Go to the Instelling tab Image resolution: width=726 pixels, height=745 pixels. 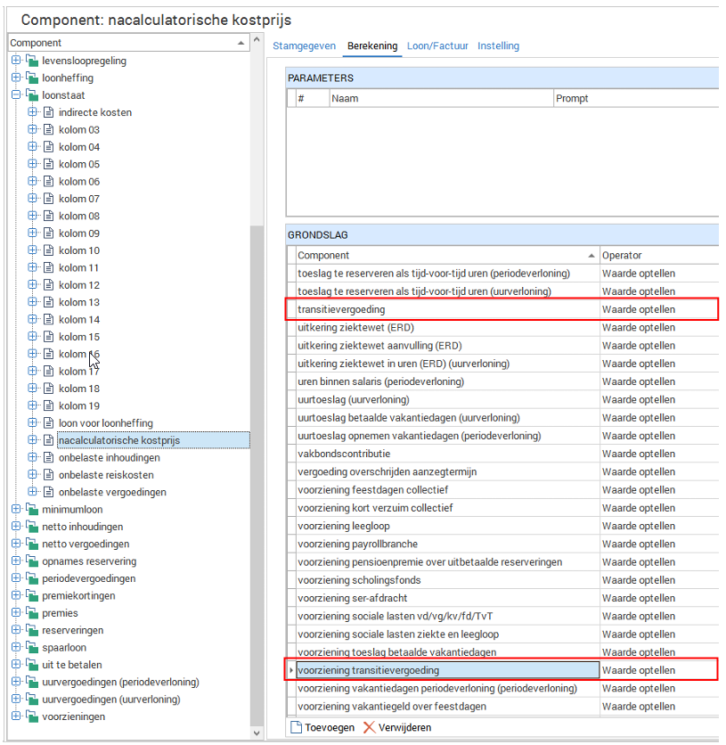pyautogui.click(x=498, y=45)
